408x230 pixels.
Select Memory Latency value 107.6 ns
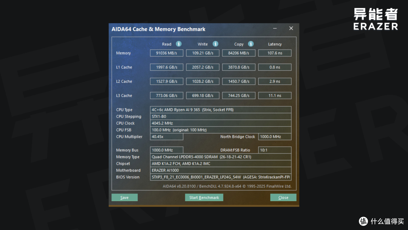click(275, 53)
